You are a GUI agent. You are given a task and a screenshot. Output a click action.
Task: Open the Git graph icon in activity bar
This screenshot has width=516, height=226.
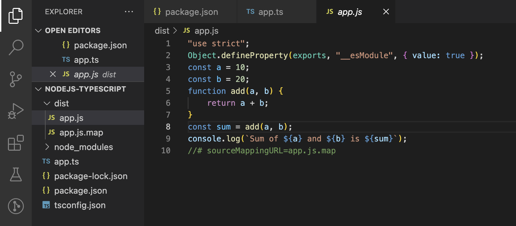(16, 206)
